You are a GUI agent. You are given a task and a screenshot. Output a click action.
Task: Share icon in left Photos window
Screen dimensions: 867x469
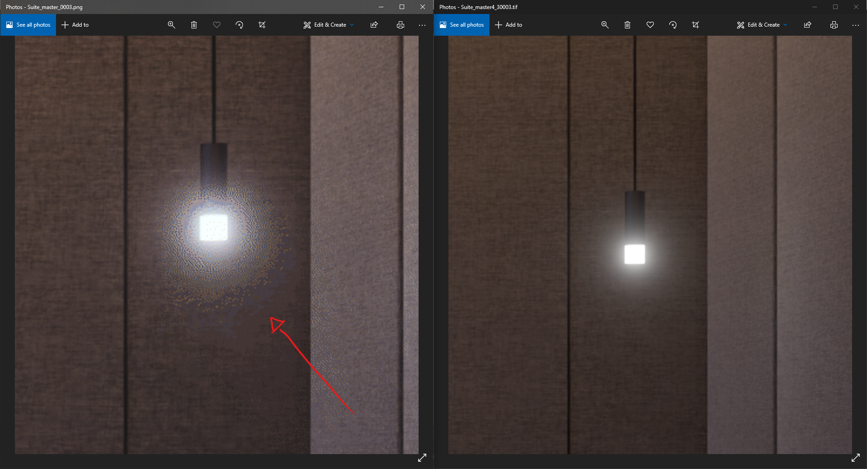[x=374, y=25]
